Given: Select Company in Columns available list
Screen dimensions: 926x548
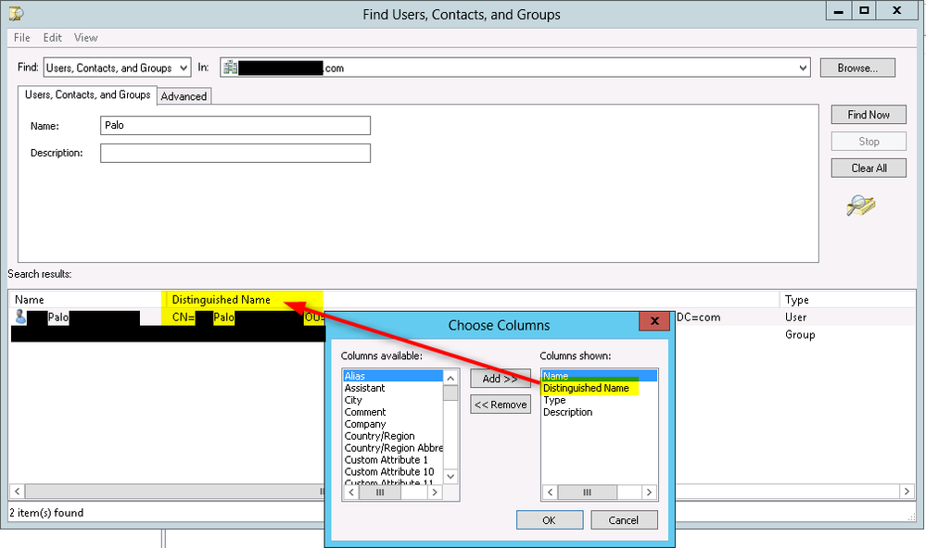Looking at the screenshot, I should pyautogui.click(x=365, y=424).
